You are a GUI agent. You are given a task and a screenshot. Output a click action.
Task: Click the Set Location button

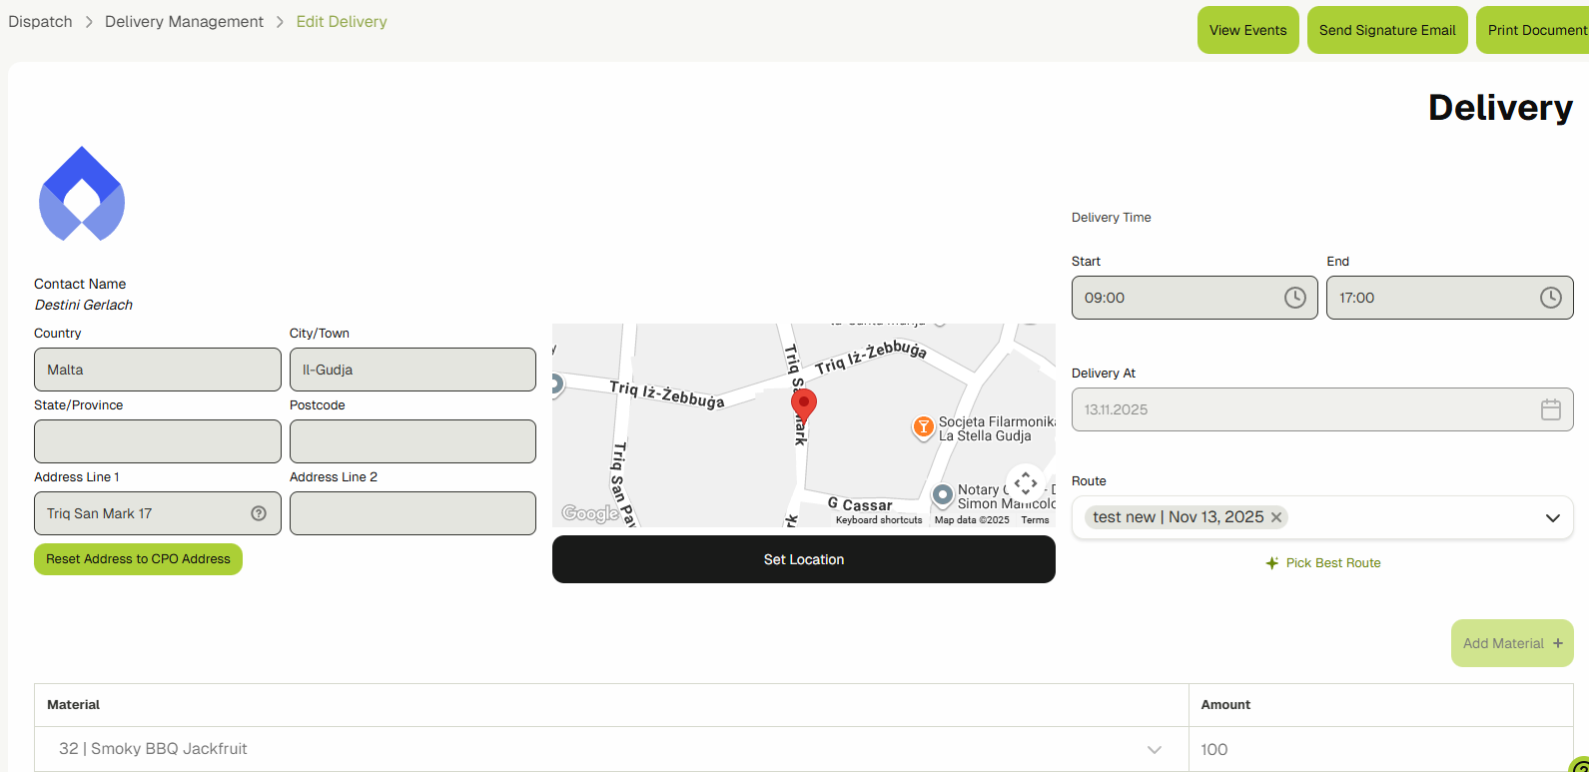pos(803,559)
